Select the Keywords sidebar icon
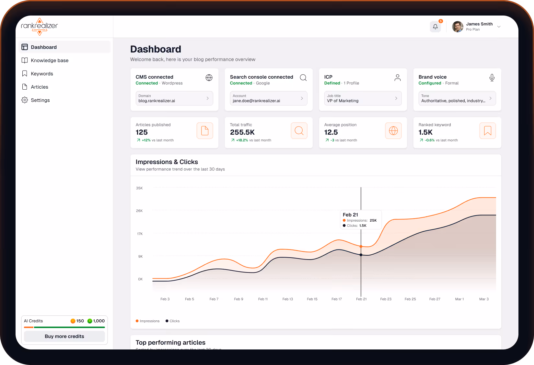The width and height of the screenshot is (534, 365). tap(25, 73)
